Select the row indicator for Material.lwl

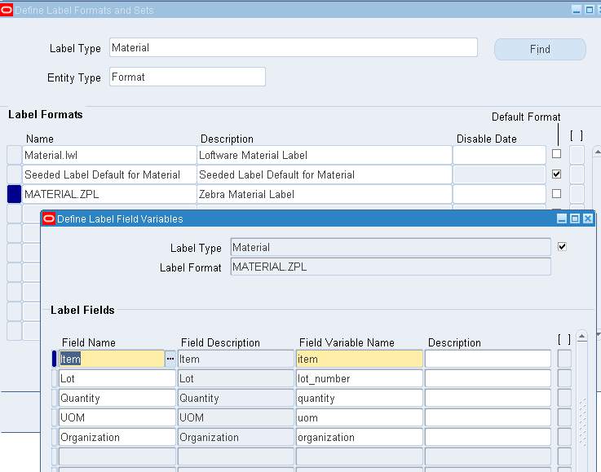[x=14, y=155]
